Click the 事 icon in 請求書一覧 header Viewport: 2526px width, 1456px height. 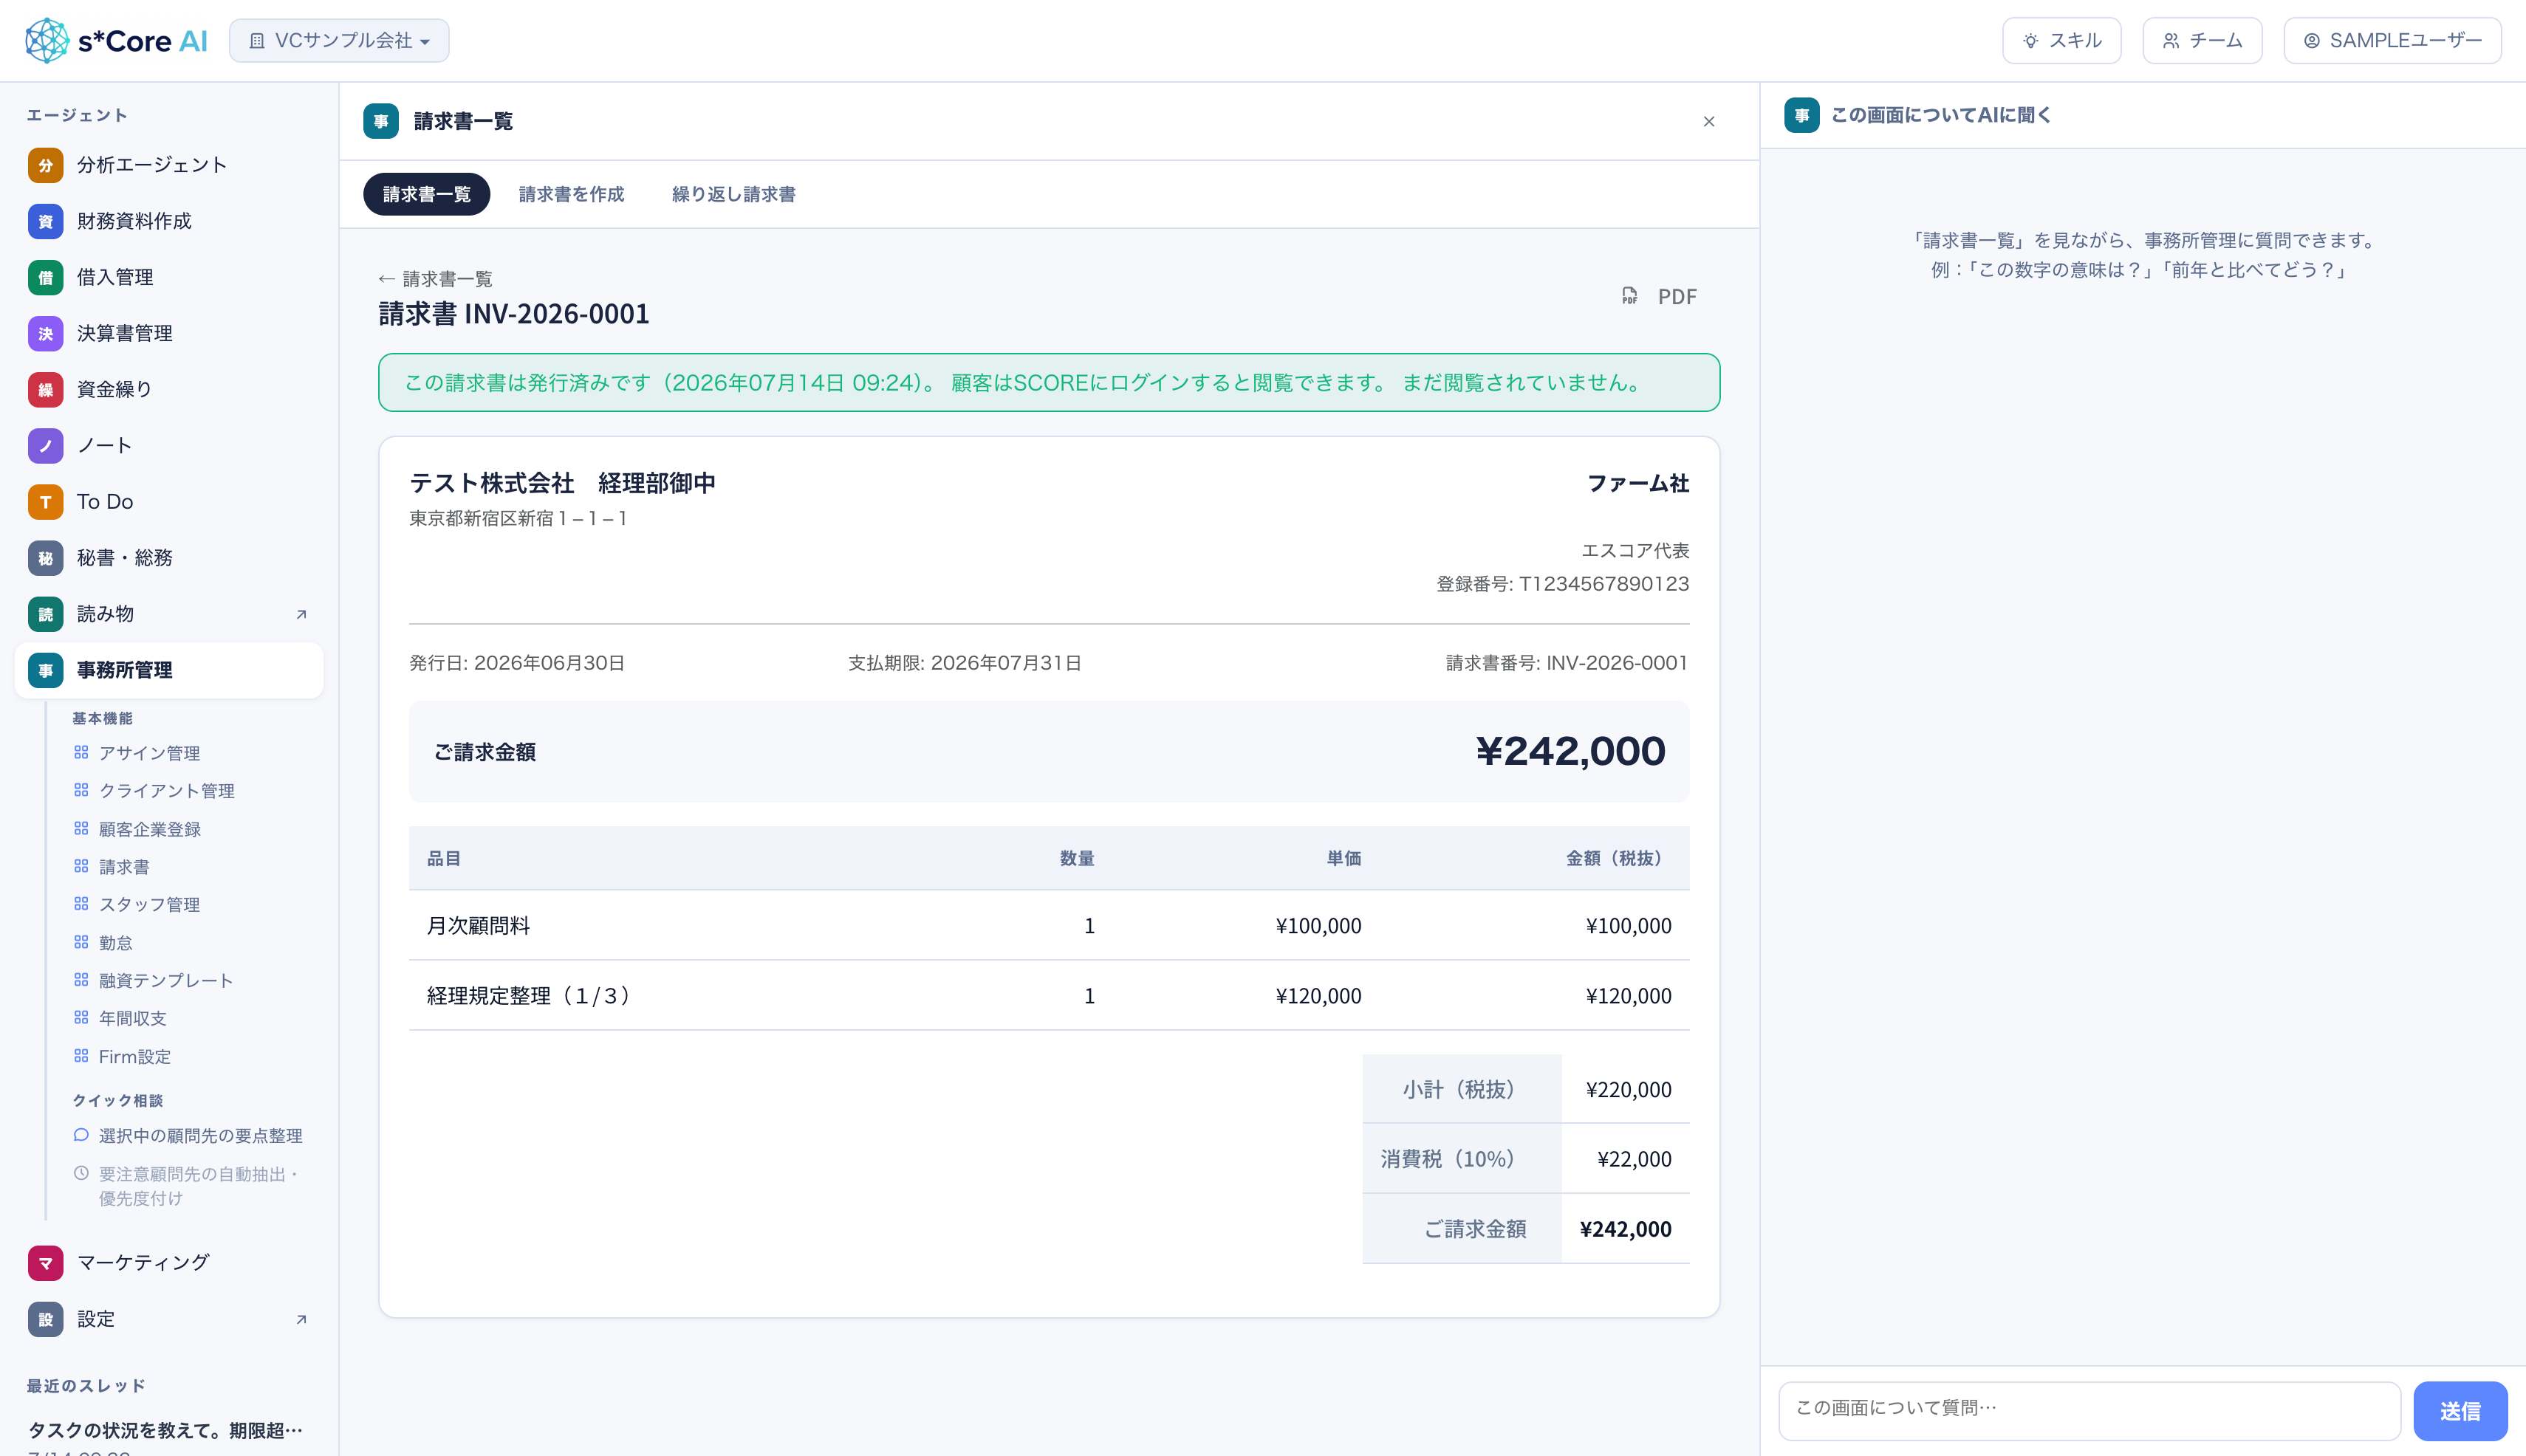click(380, 121)
